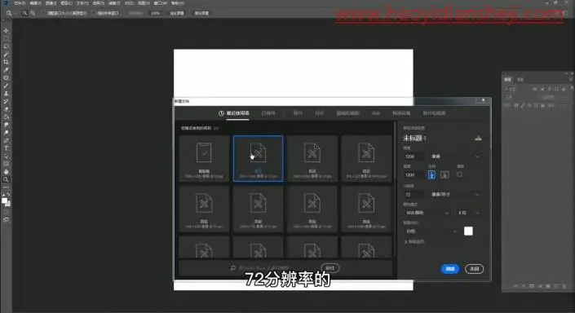Switch to 移动设备 Mobile tab
Screen dimensions: 575x313
click(x=401, y=113)
